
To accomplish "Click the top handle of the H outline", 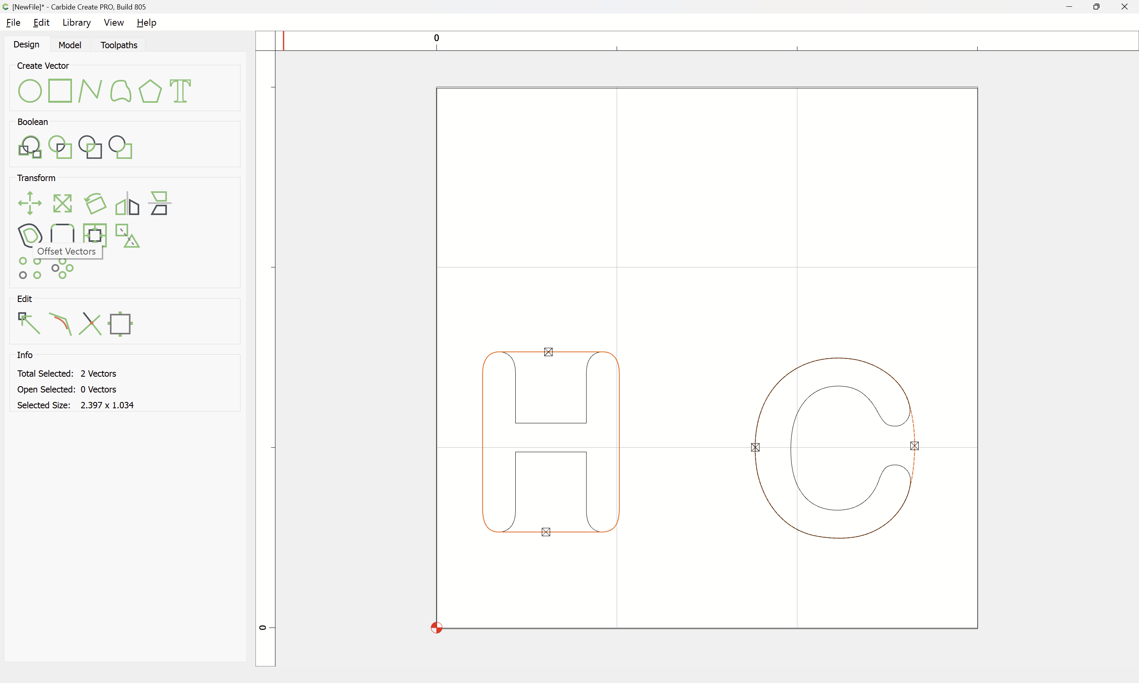I will pyautogui.click(x=548, y=352).
